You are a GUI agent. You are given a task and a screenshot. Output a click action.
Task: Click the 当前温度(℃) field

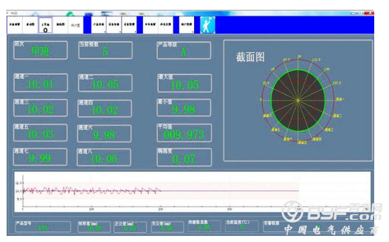[242, 225]
